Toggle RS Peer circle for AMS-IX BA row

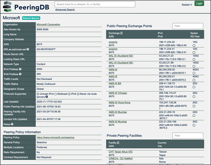click(194, 87)
